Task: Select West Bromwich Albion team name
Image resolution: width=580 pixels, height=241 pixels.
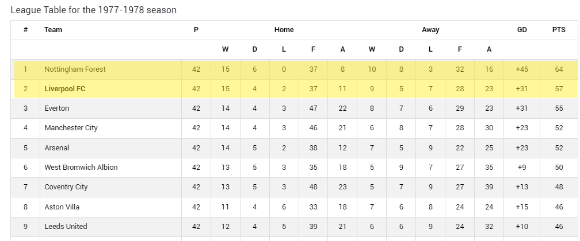Action: 81,168
